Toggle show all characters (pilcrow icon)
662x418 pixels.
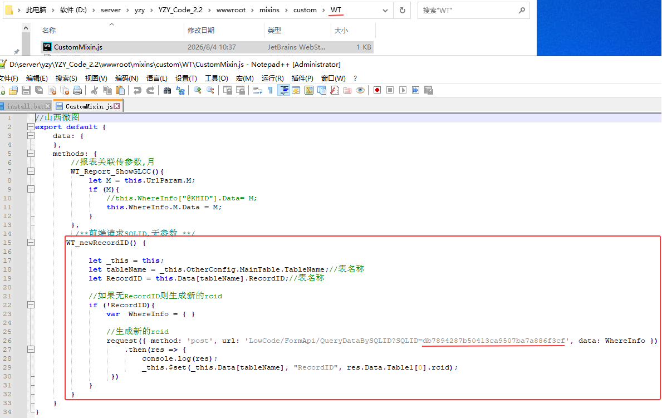click(x=270, y=90)
